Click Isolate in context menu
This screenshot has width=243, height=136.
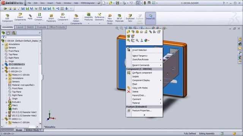(136, 76)
